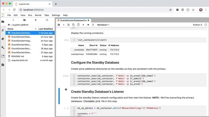The width and height of the screenshot is (209, 117).
Task: Click the 172.17.0.2 IP address cell
Action: coord(115,54)
